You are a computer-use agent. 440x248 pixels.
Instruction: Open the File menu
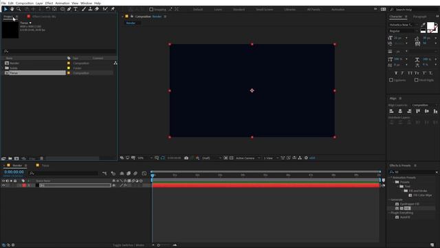pyautogui.click(x=3, y=3)
